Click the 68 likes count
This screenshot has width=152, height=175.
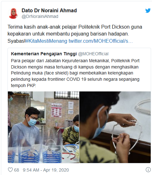(17, 170)
